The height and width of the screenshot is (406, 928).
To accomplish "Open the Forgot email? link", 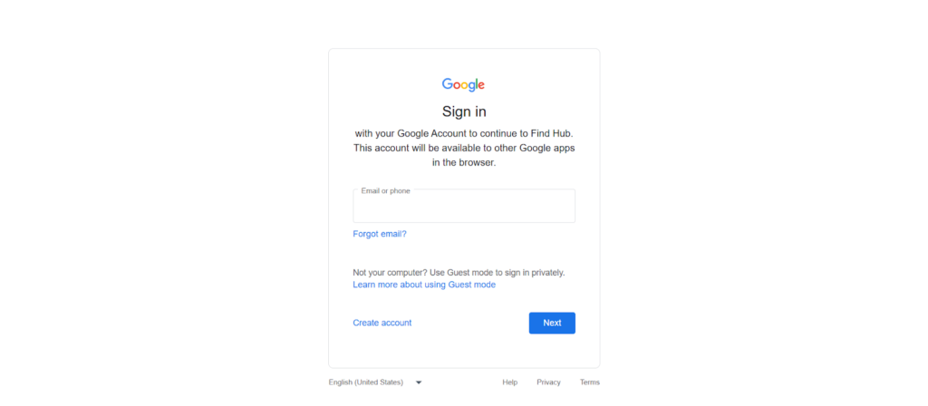I will point(380,234).
